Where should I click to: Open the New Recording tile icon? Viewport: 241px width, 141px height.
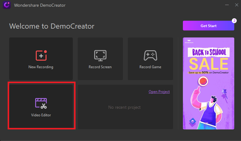pos(41,55)
